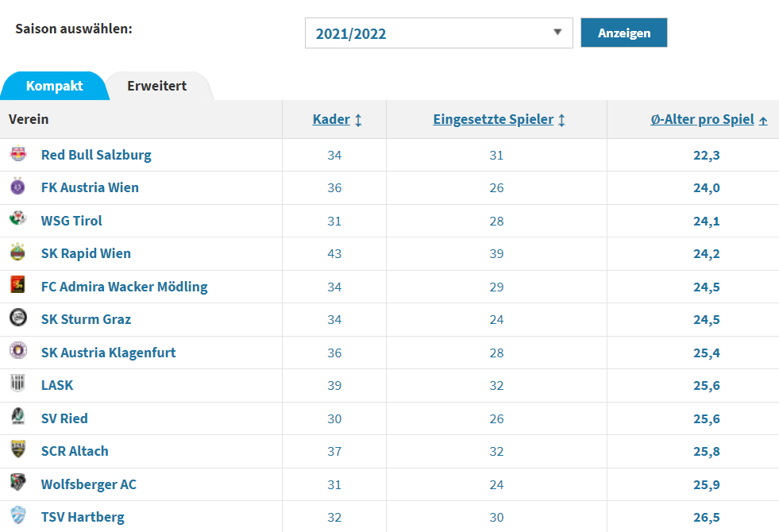This screenshot has height=532, width=779.
Task: Click the WSG Tirol club crest
Action: [17, 220]
